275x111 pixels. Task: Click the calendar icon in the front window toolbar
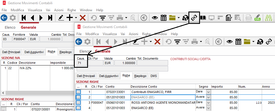[238, 42]
